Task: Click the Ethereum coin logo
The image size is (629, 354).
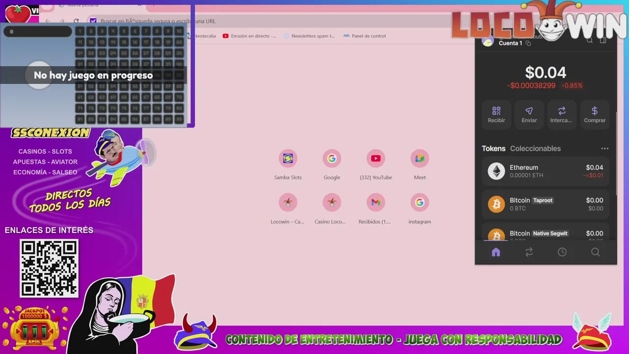Action: pyautogui.click(x=496, y=171)
